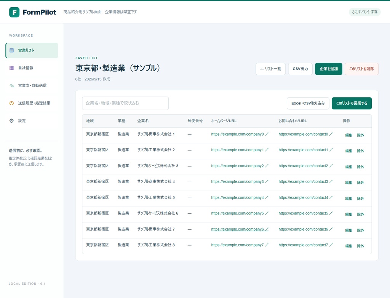Click 除外 for サンプル商事株式会社 1

click(360, 135)
